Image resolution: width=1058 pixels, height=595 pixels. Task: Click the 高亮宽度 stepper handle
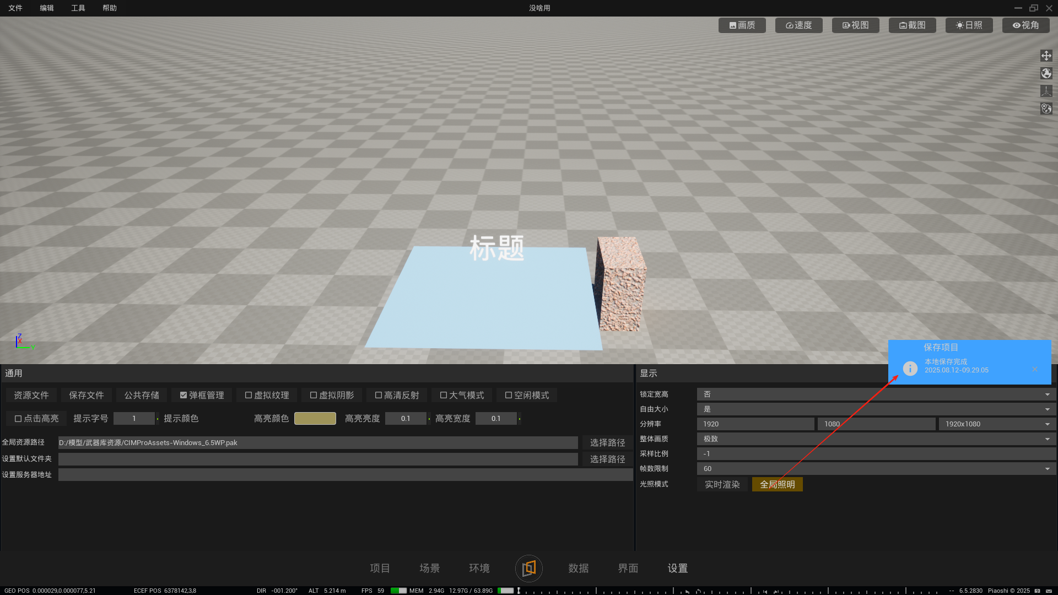click(x=520, y=419)
